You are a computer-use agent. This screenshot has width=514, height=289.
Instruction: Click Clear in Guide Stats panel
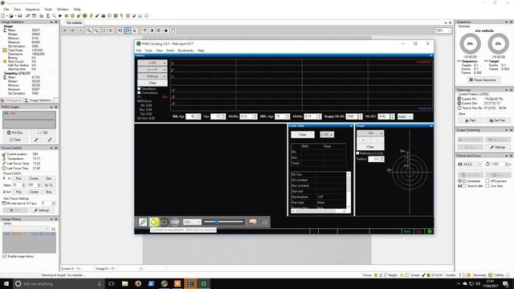303,135
